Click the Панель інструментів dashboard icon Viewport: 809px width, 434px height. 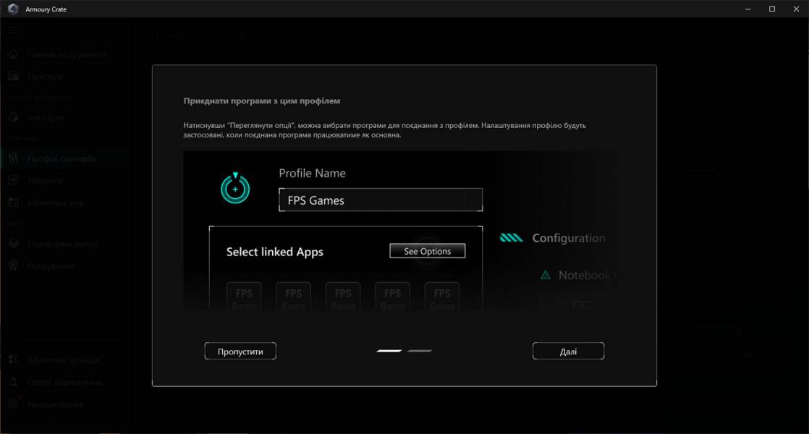click(13, 55)
